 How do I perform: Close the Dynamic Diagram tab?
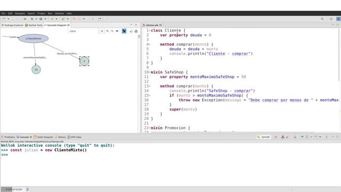click(x=69, y=25)
